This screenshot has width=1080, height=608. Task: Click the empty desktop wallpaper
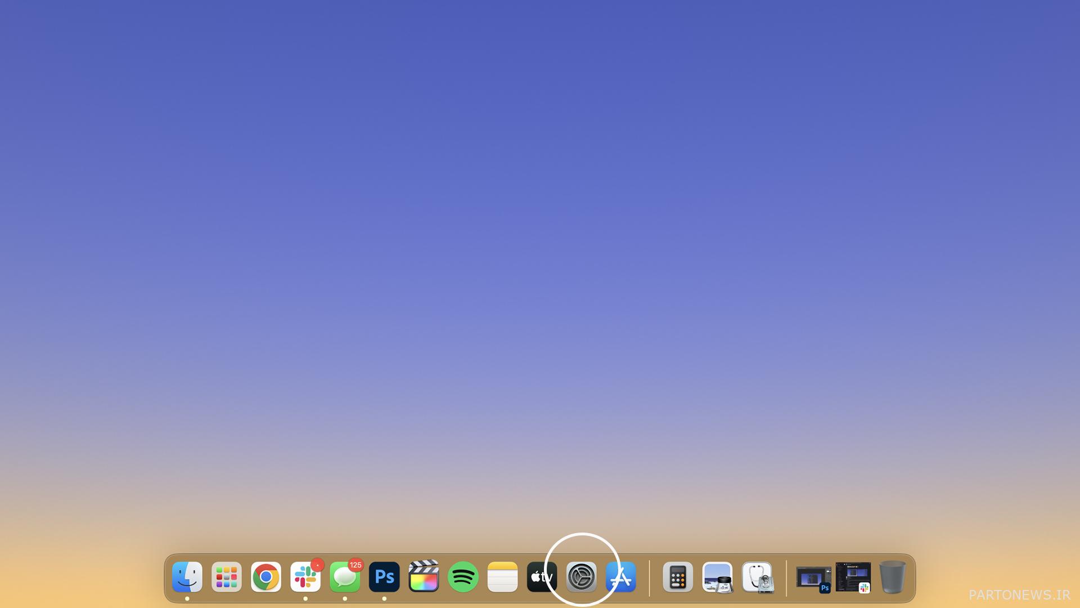click(540, 253)
